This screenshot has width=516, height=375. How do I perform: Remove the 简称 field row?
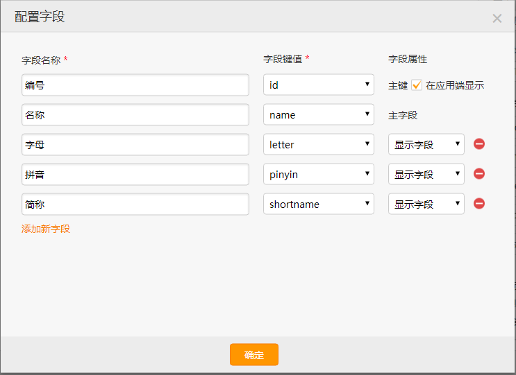[x=478, y=204]
